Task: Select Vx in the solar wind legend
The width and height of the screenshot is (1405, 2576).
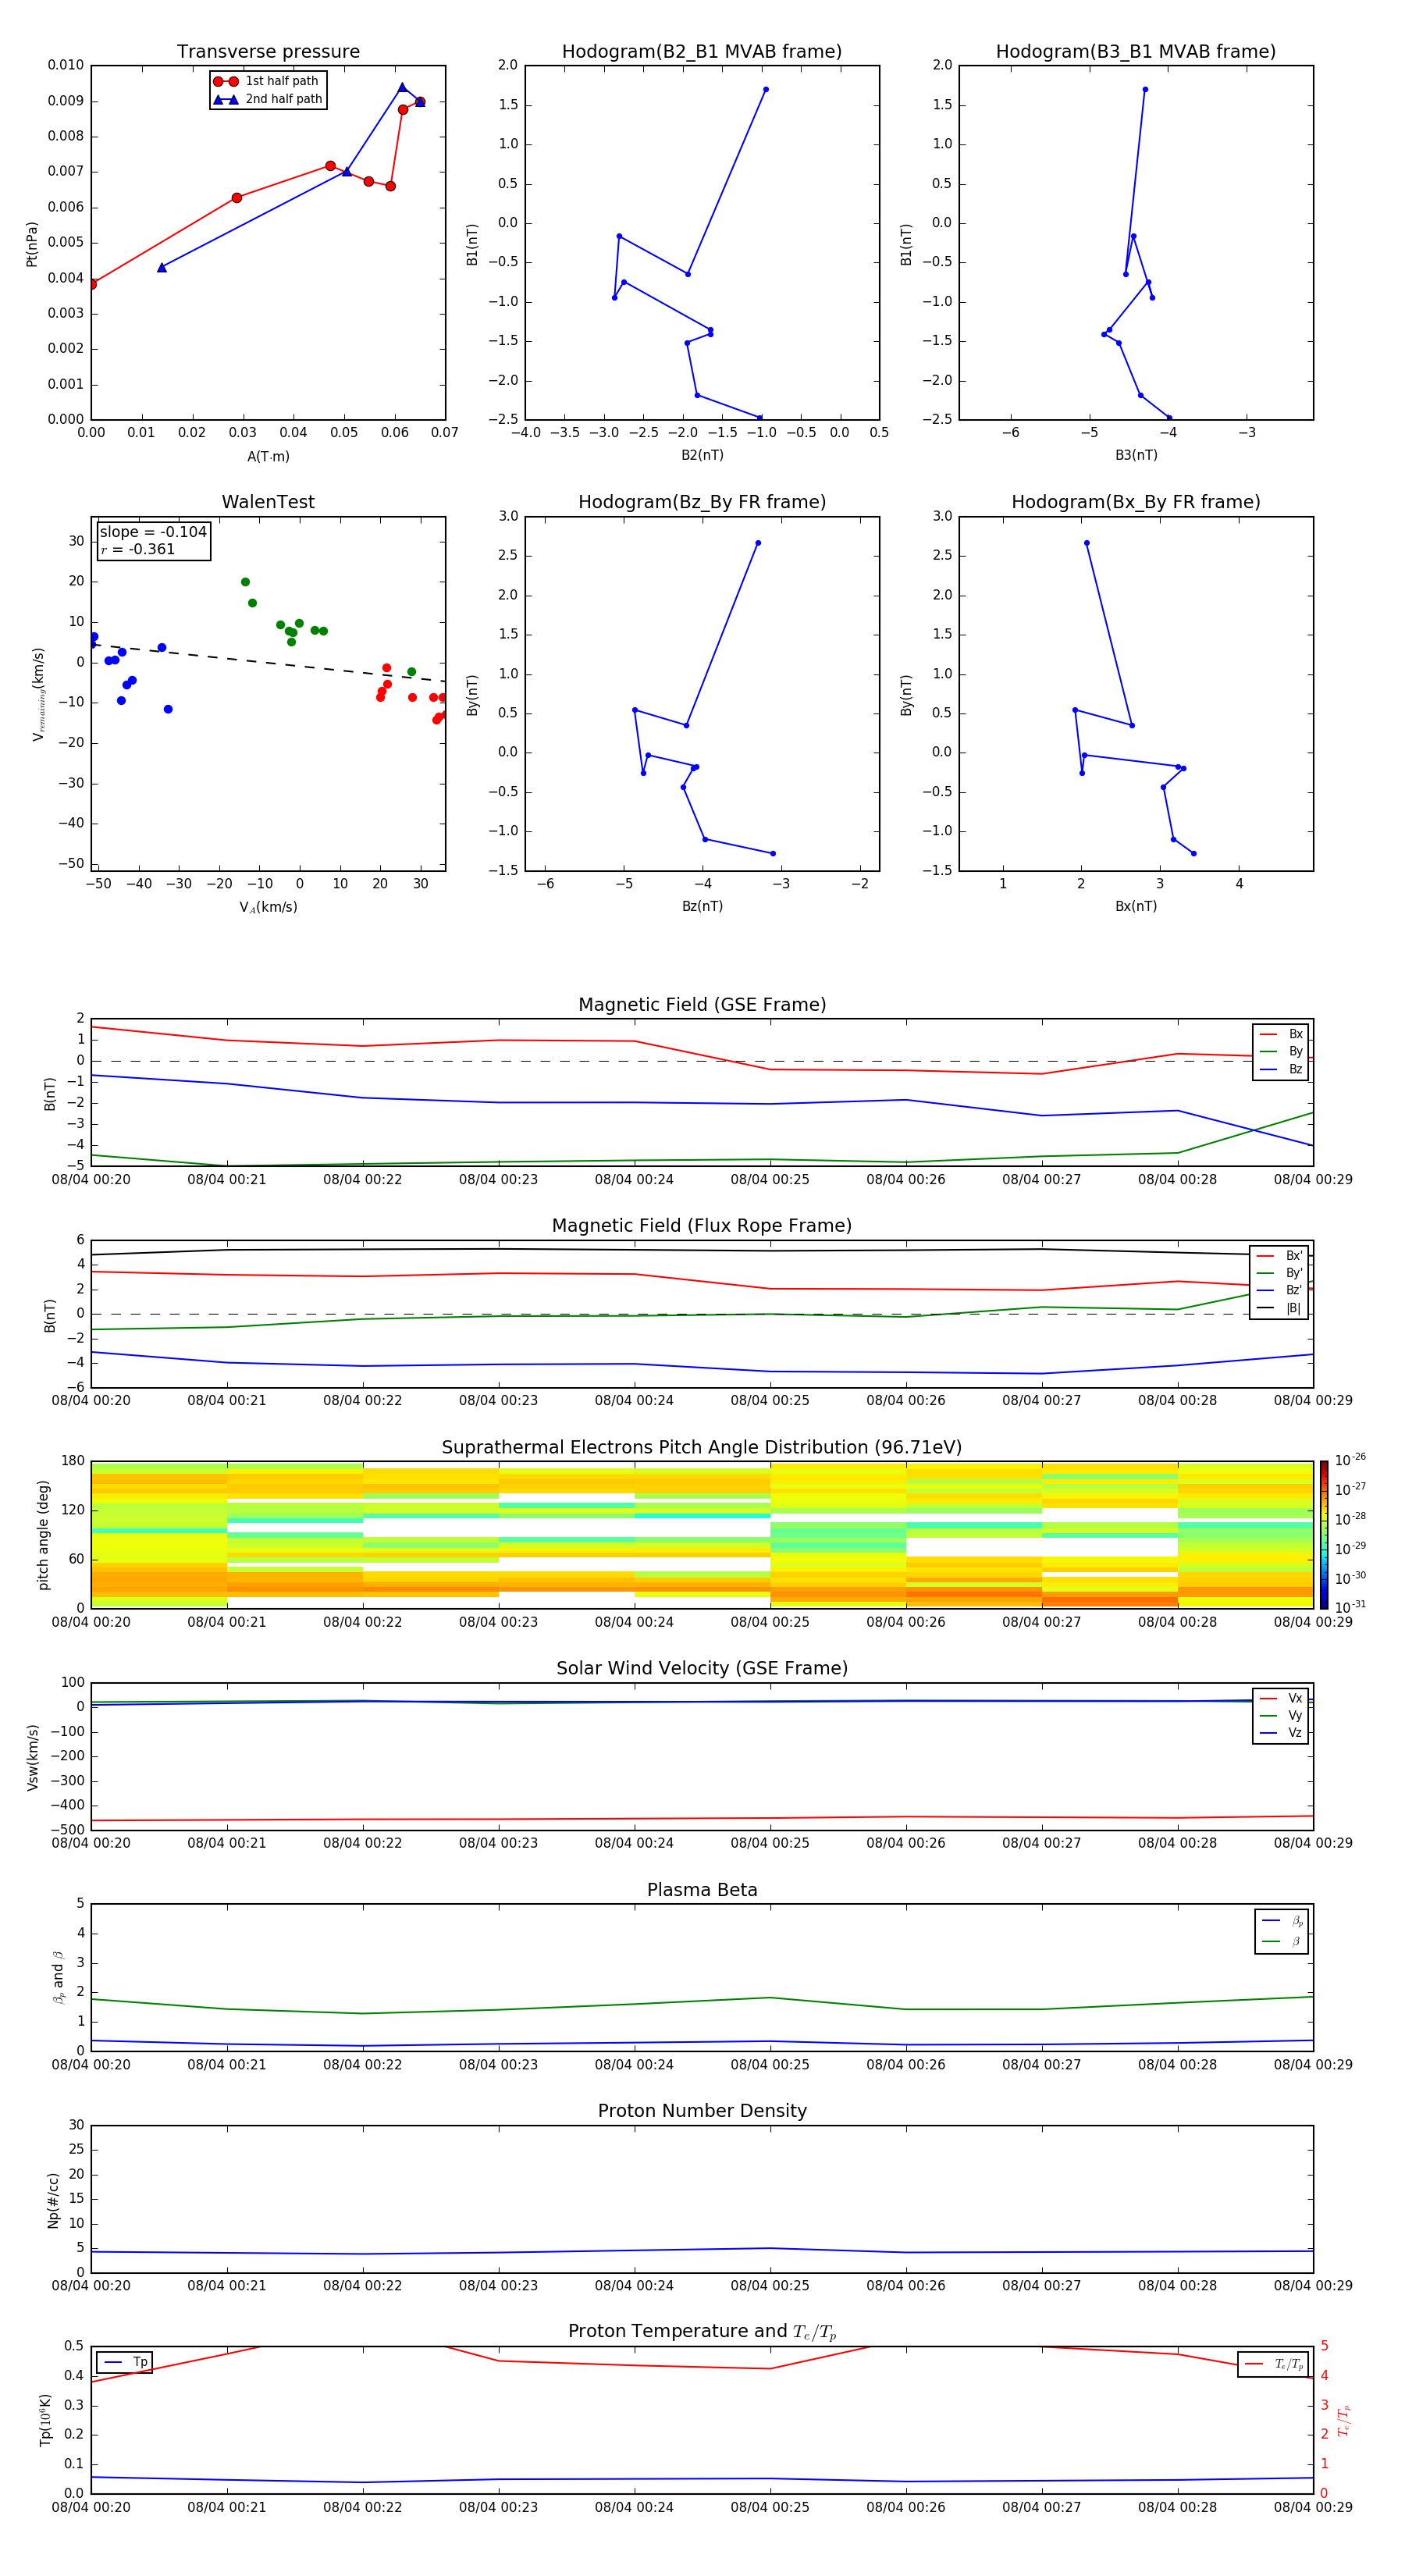Action: [1282, 1698]
